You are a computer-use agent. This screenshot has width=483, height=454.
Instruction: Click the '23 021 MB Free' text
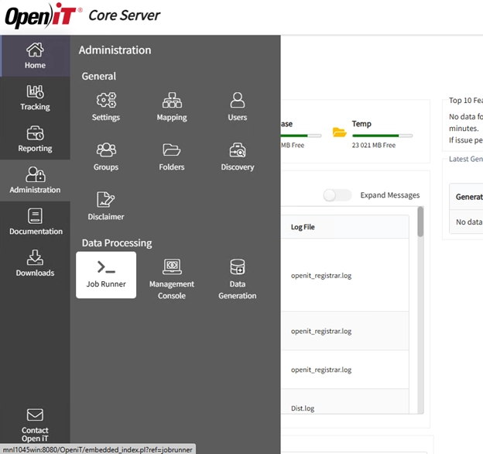tap(374, 145)
